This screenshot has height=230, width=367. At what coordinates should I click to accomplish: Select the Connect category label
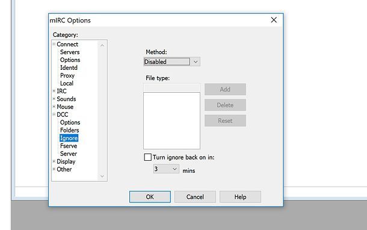(x=67, y=45)
